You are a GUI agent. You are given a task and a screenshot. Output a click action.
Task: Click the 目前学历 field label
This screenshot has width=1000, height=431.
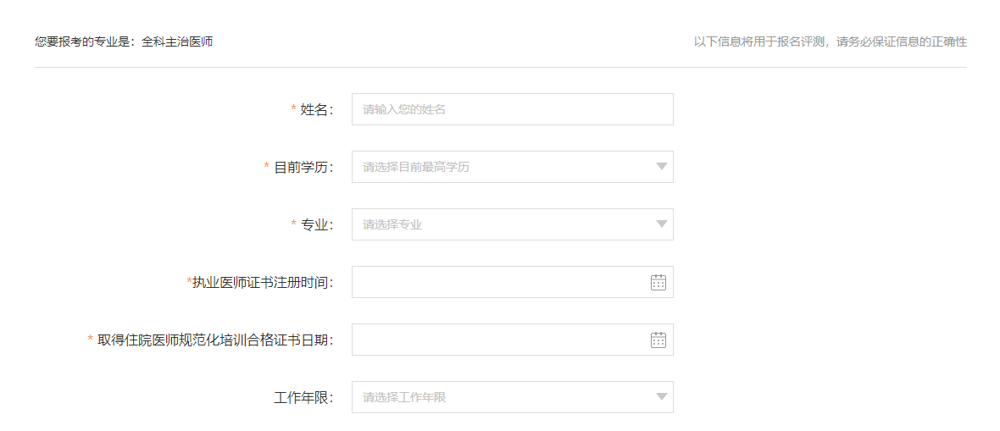point(303,167)
